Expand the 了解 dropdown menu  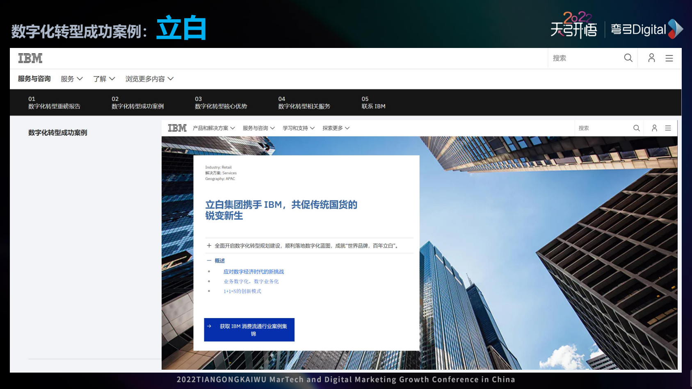(104, 79)
